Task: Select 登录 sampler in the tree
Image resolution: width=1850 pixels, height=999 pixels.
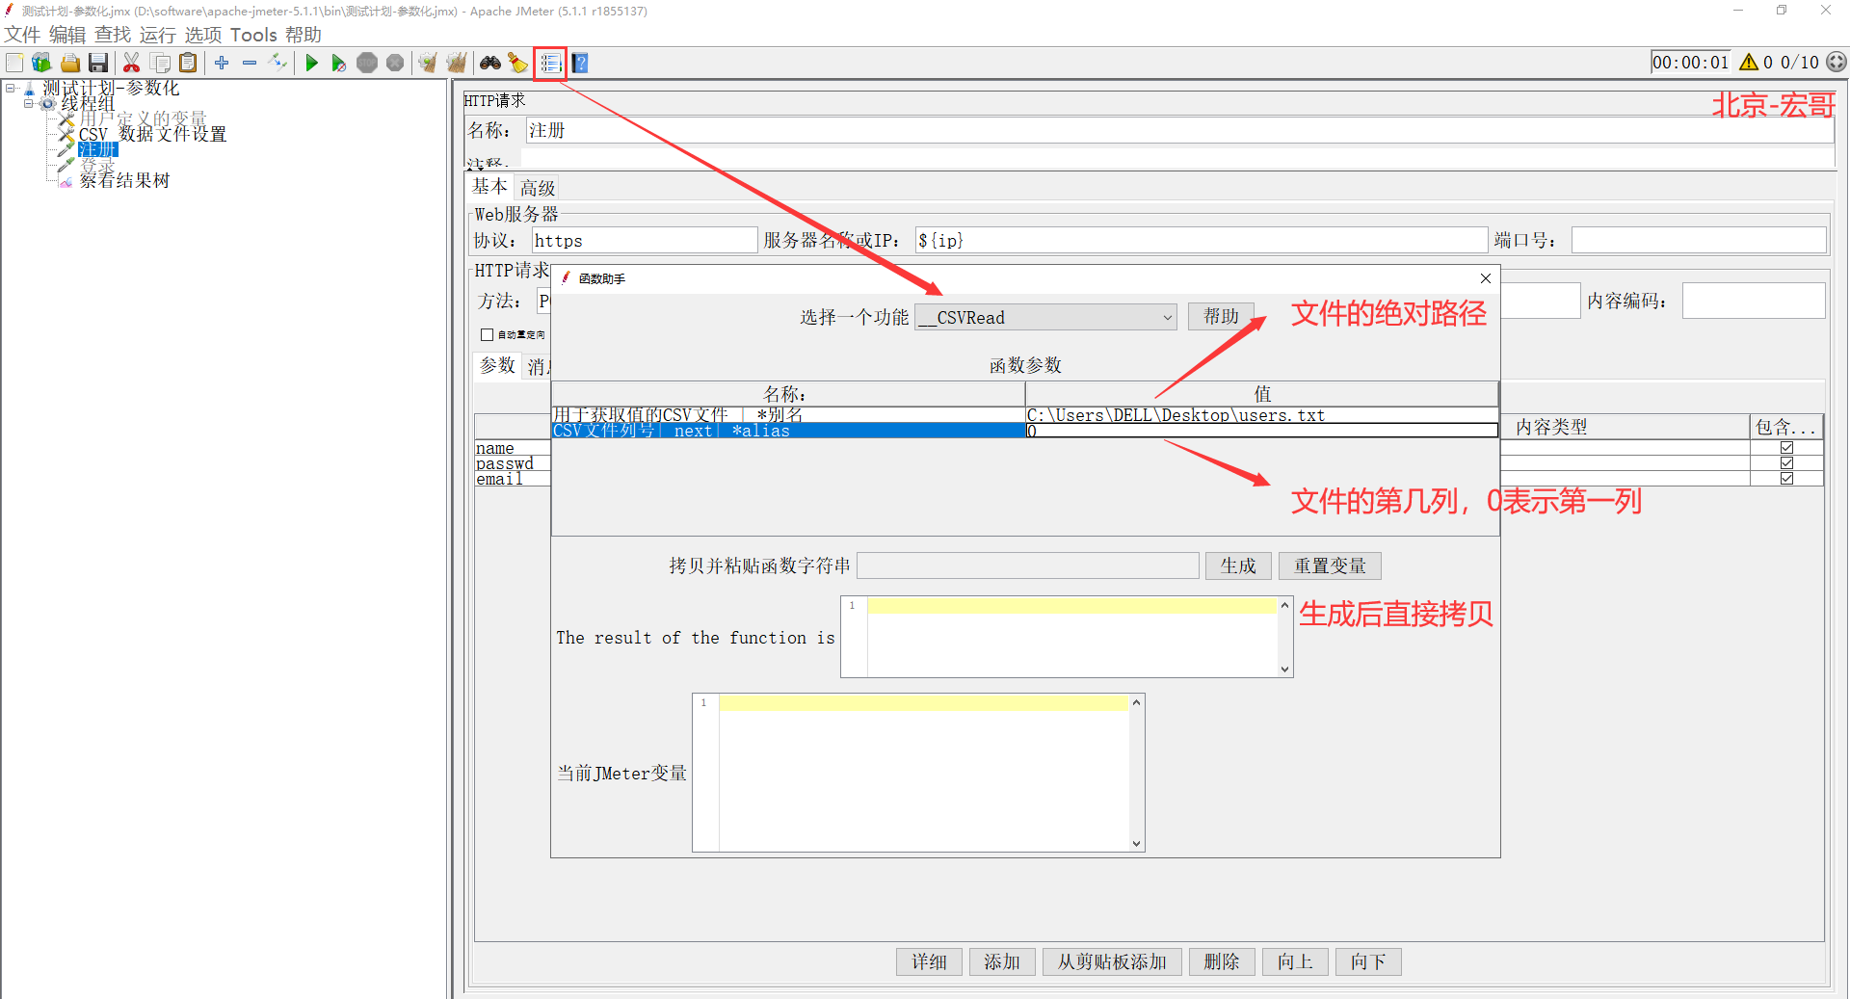Action: coord(97,165)
